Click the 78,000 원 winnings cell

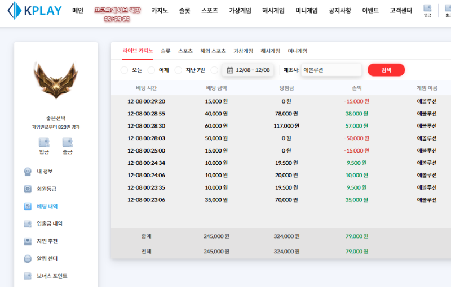(x=286, y=114)
